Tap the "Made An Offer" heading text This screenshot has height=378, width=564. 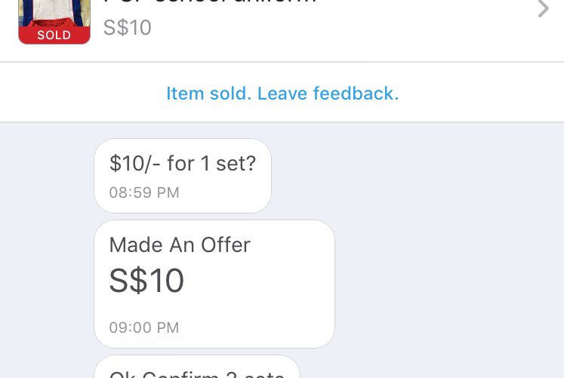click(x=180, y=244)
